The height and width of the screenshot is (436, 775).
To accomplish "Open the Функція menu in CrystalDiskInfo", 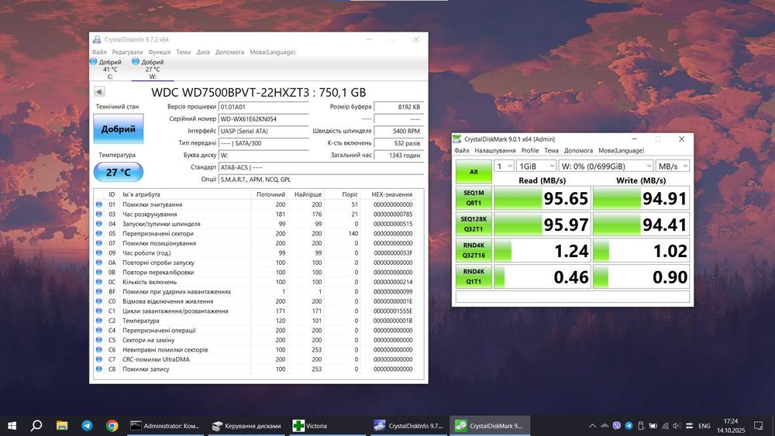I will (159, 52).
